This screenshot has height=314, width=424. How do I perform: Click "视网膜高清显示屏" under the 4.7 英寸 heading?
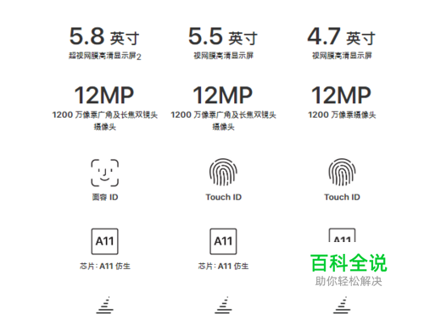click(x=342, y=56)
